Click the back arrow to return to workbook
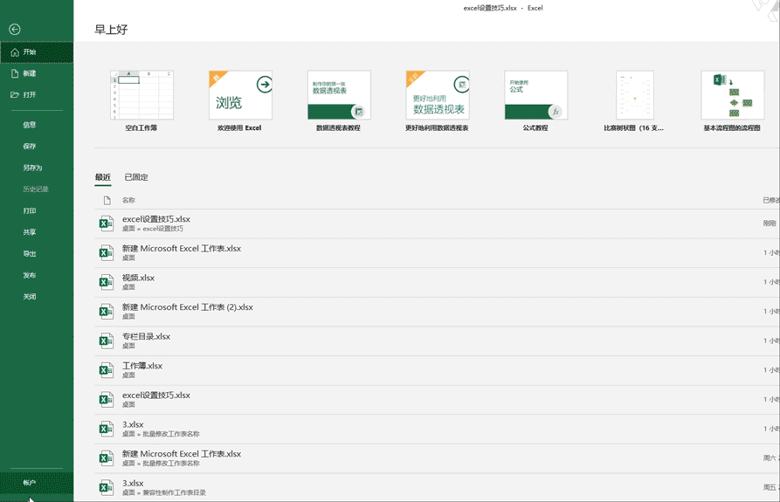This screenshot has width=780, height=502. [x=15, y=30]
